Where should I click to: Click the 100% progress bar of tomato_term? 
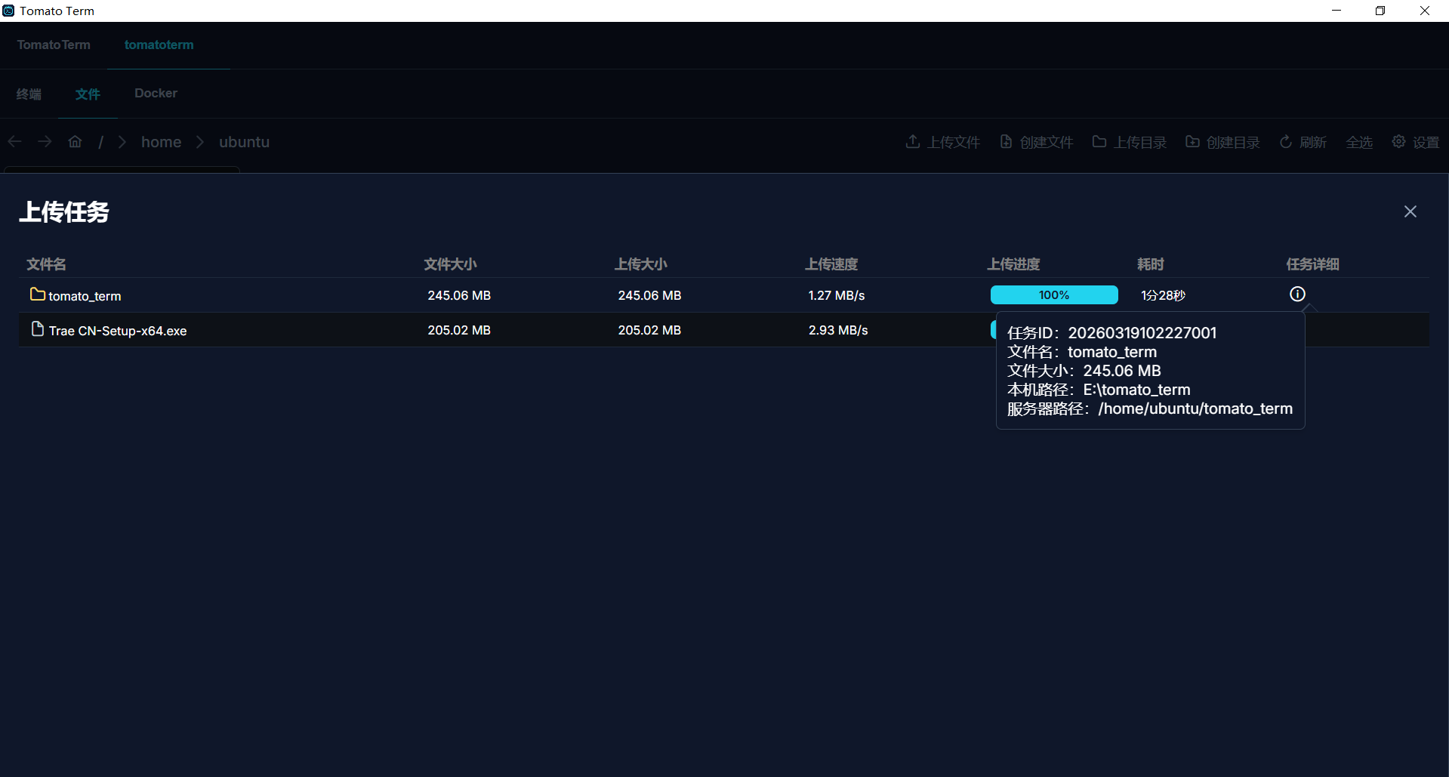tap(1053, 295)
